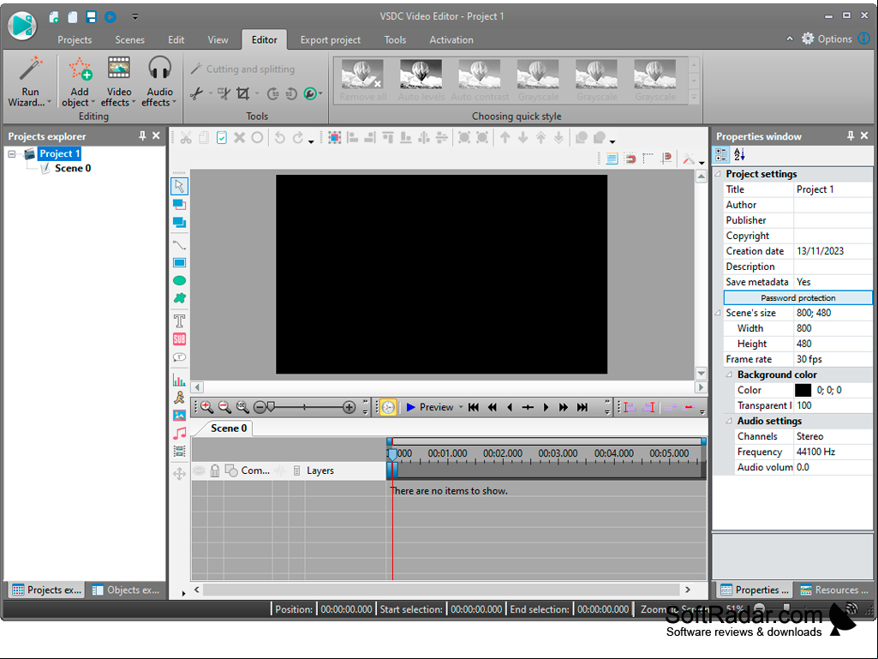Open the Video effects menu
This screenshot has width=878, height=659.
[119, 81]
